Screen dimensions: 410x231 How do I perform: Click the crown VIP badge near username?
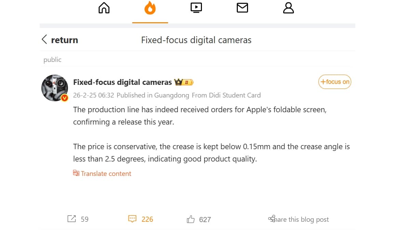[x=179, y=82]
